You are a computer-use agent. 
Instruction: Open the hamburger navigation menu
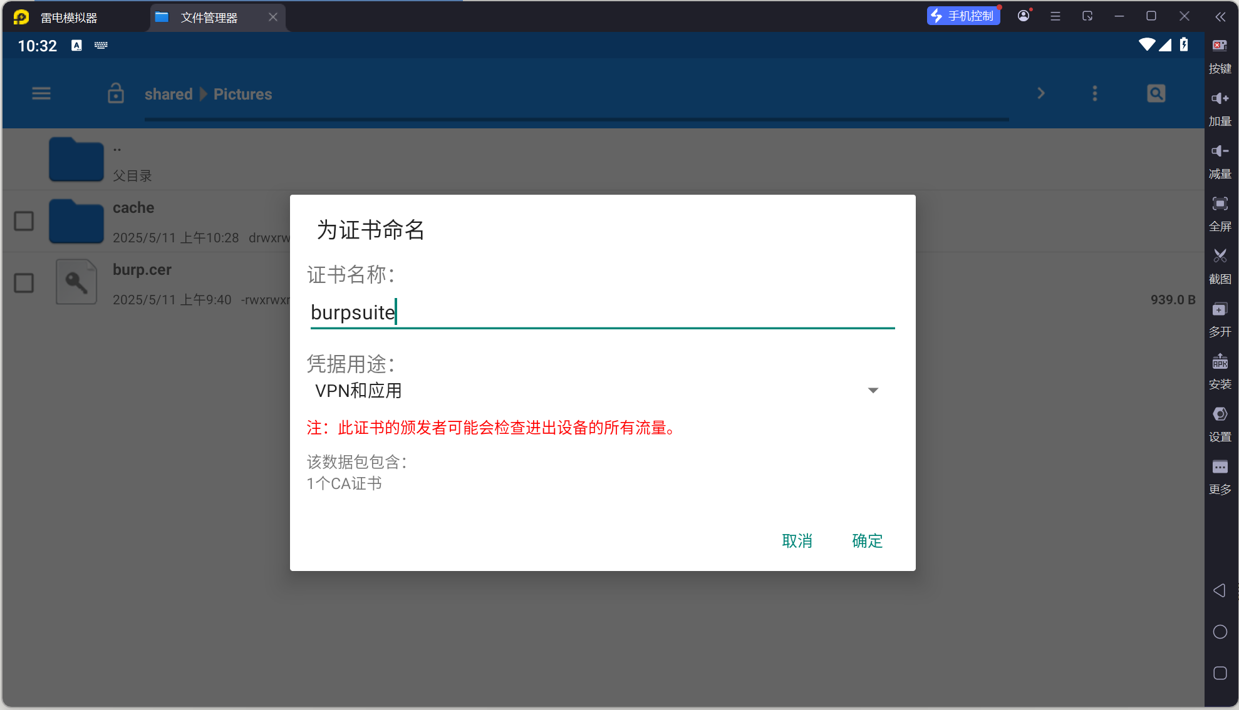pos(41,94)
